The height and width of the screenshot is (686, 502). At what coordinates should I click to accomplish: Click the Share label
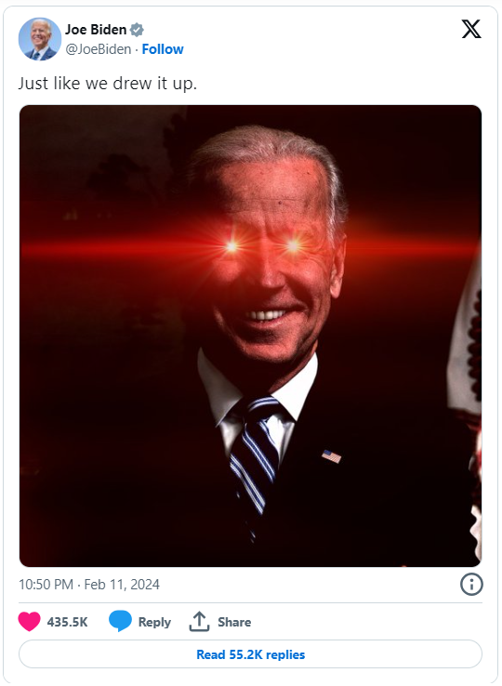tap(234, 622)
